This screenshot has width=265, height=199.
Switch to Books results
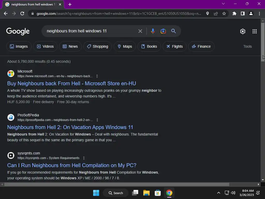pos(149,46)
